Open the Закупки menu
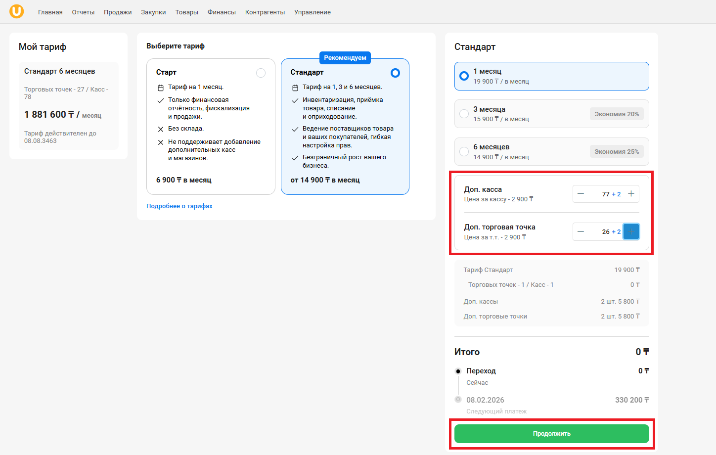The image size is (716, 455). 153,12
